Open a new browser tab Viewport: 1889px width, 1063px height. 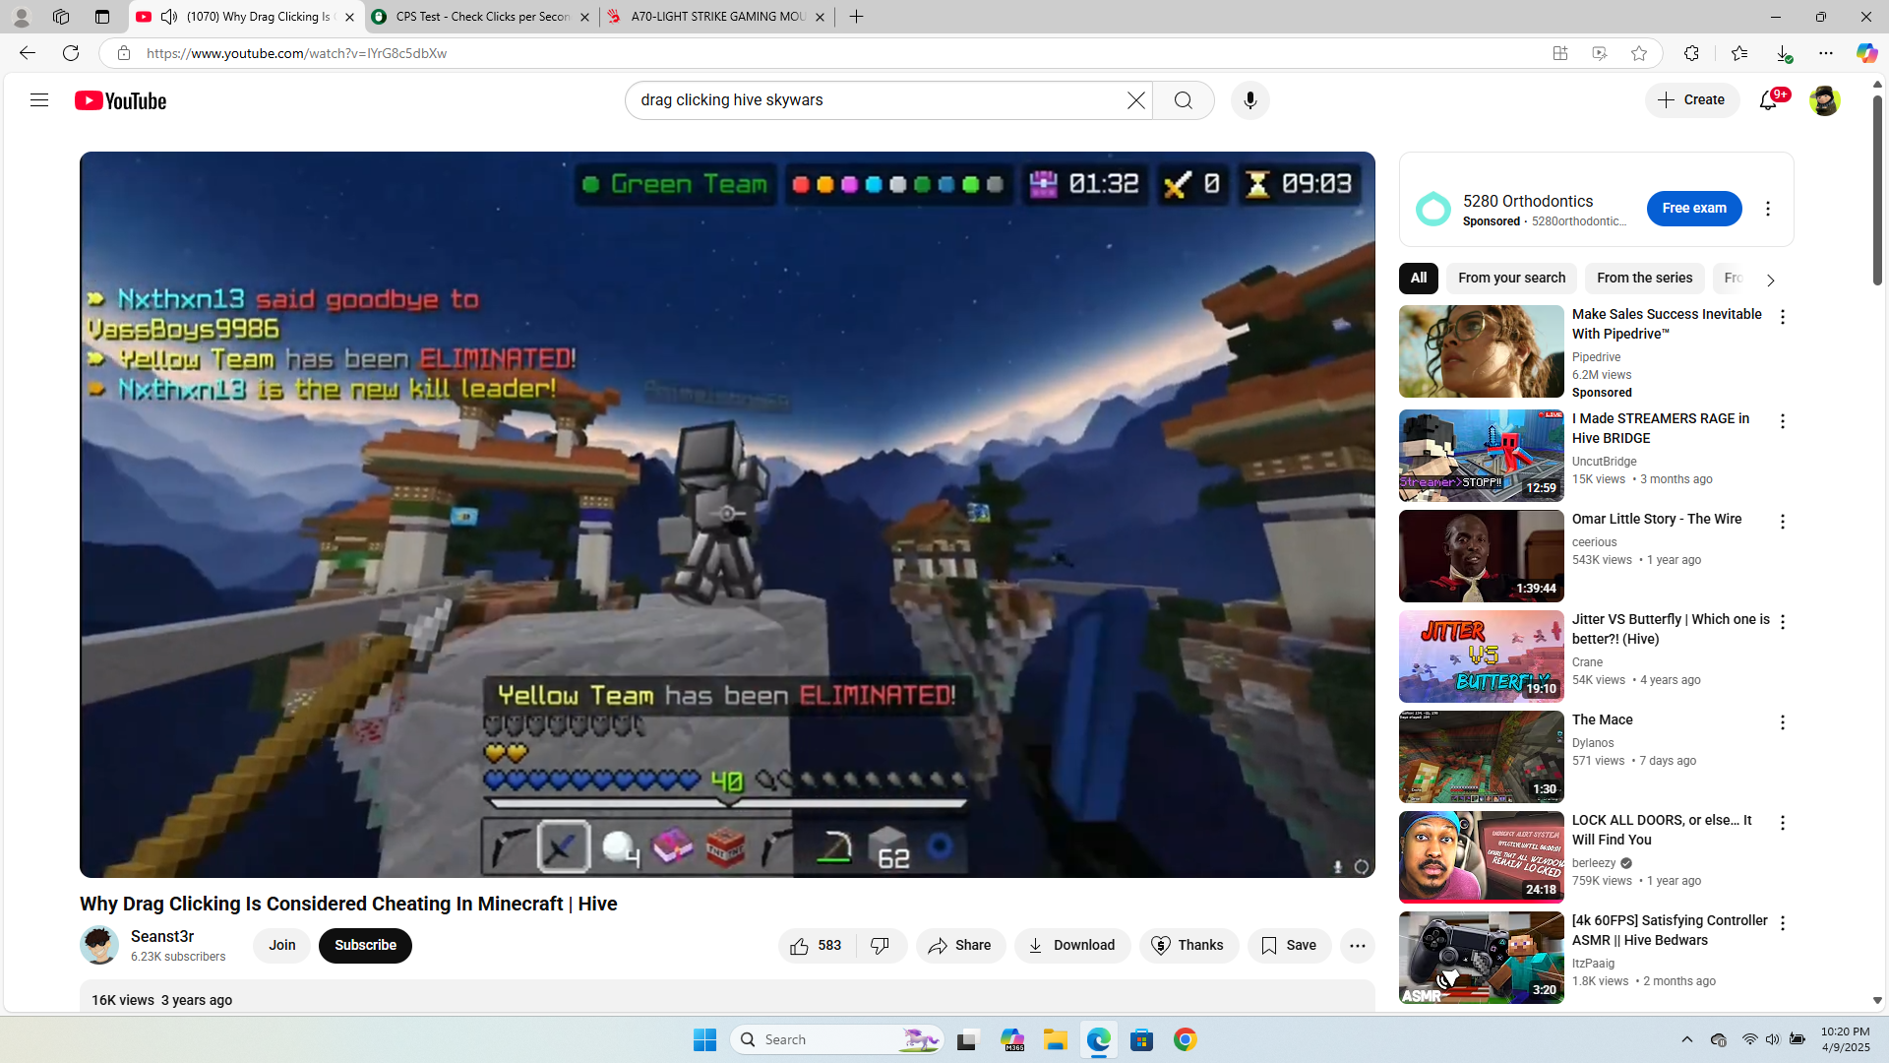(857, 17)
